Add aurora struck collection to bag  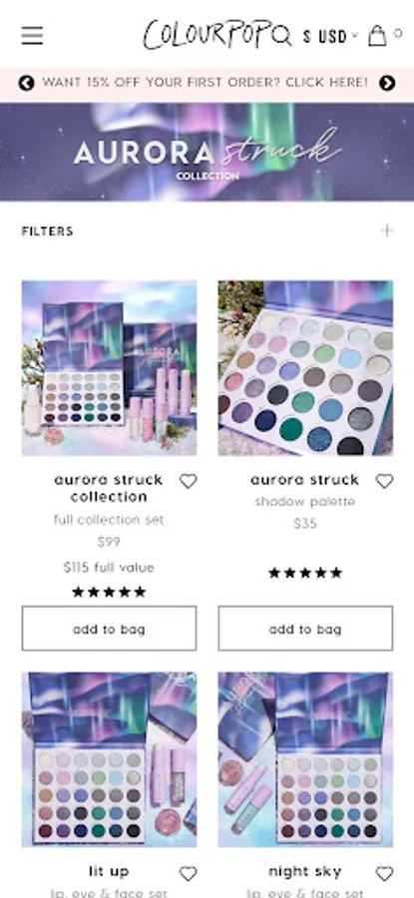pyautogui.click(x=109, y=629)
